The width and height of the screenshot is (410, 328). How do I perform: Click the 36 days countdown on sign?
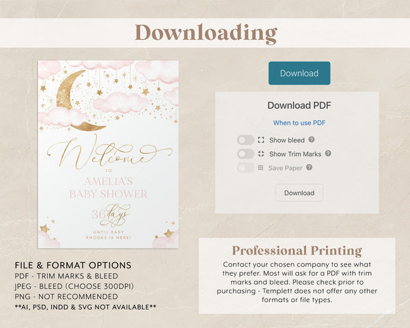110,214
